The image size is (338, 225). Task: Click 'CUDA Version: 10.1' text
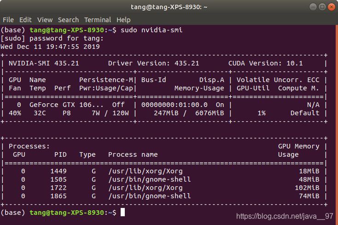pyautogui.click(x=265, y=63)
